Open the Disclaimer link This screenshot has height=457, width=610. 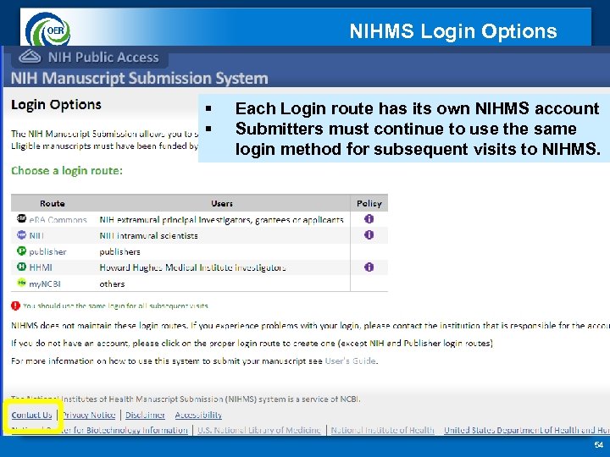pos(145,415)
